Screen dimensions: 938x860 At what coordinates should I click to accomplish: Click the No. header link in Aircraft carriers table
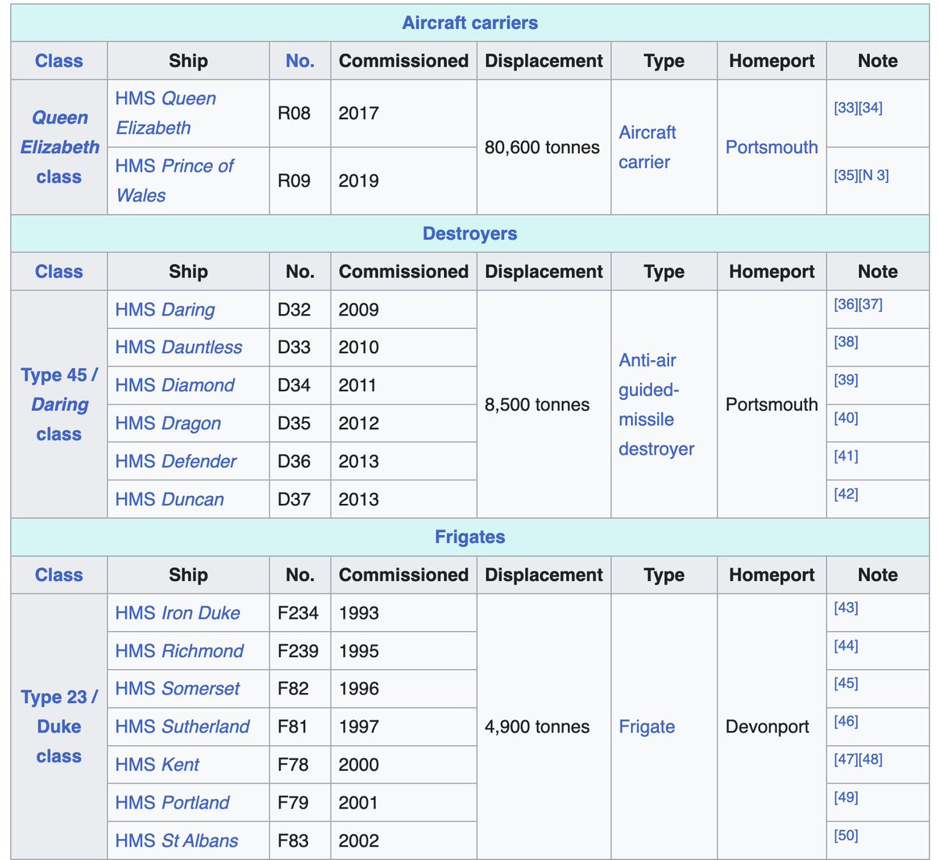click(x=300, y=61)
